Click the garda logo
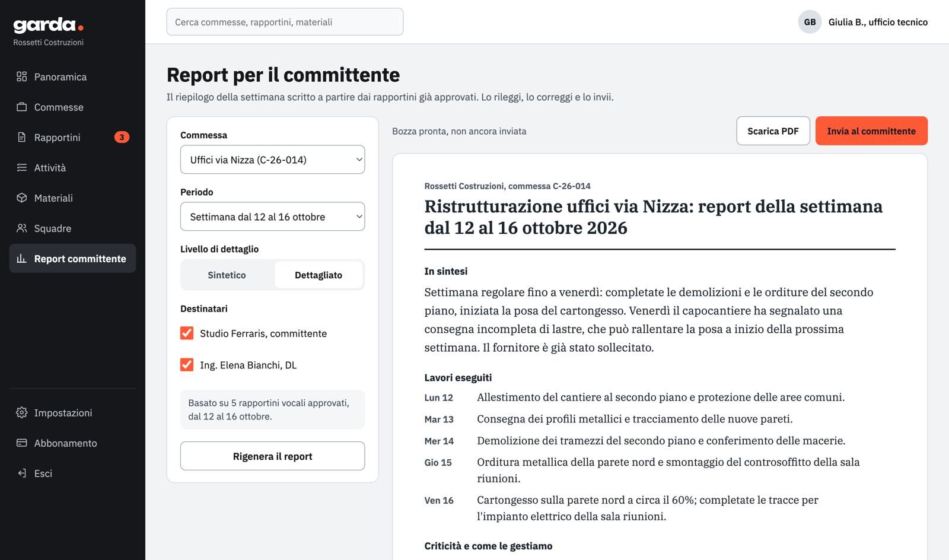Image resolution: width=949 pixels, height=560 pixels. click(x=48, y=25)
